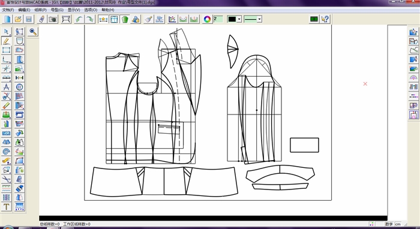Click the bottom pink-blue icon in right toolbar
Screen dimensions: 420x229
point(413,115)
